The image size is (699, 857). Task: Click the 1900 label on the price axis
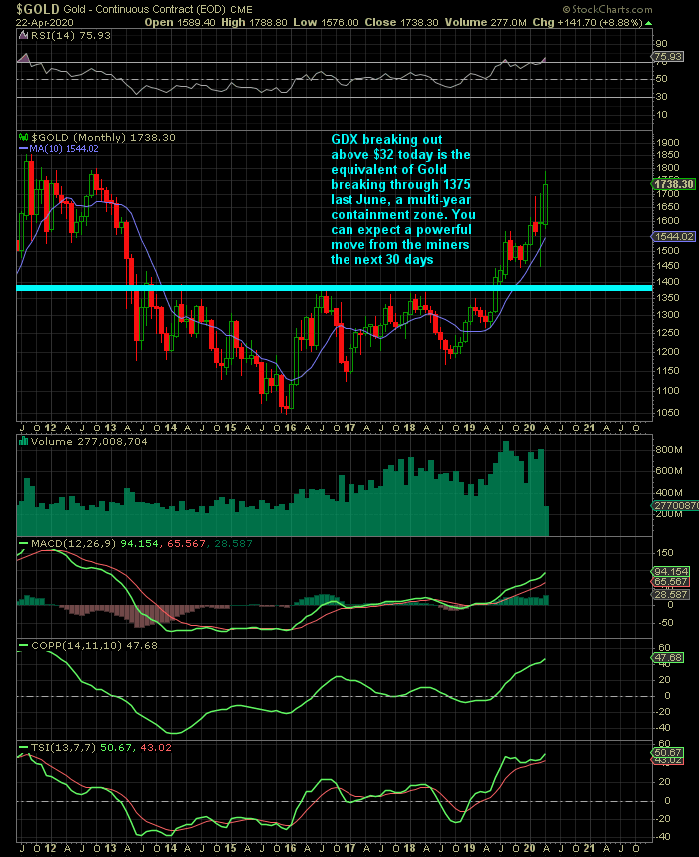667,142
